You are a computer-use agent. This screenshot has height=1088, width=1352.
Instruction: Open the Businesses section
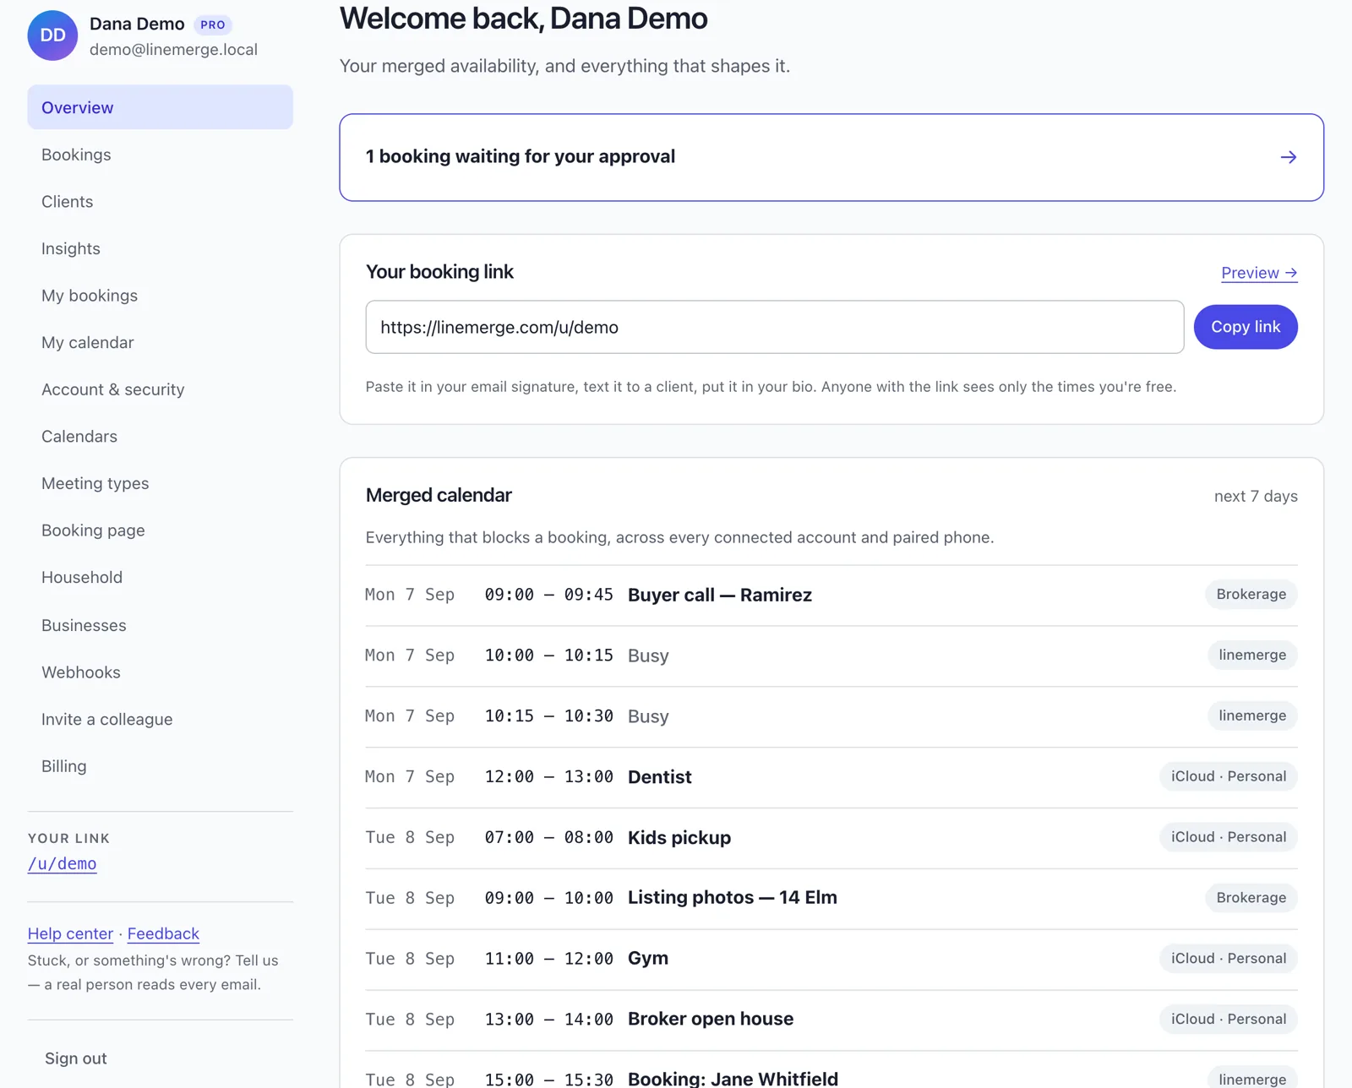tap(160, 625)
